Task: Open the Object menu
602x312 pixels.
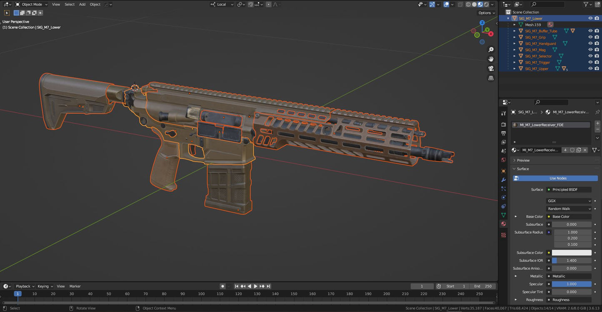Action: [x=95, y=4]
